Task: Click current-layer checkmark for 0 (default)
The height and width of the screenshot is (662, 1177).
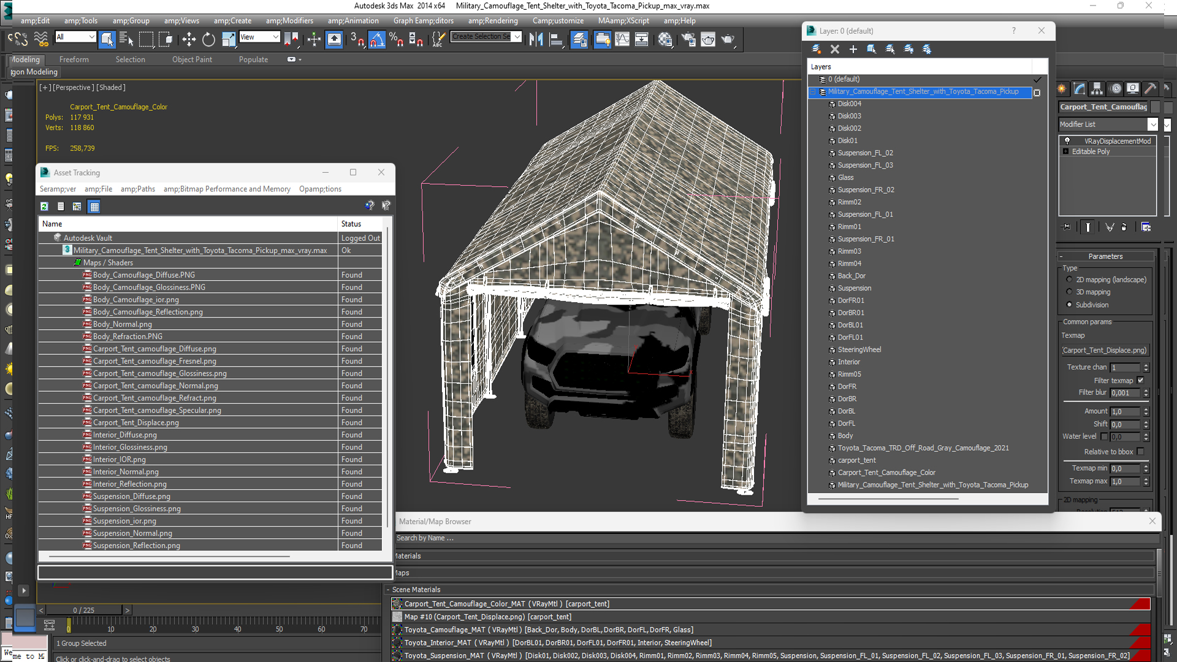Action: coord(1037,80)
